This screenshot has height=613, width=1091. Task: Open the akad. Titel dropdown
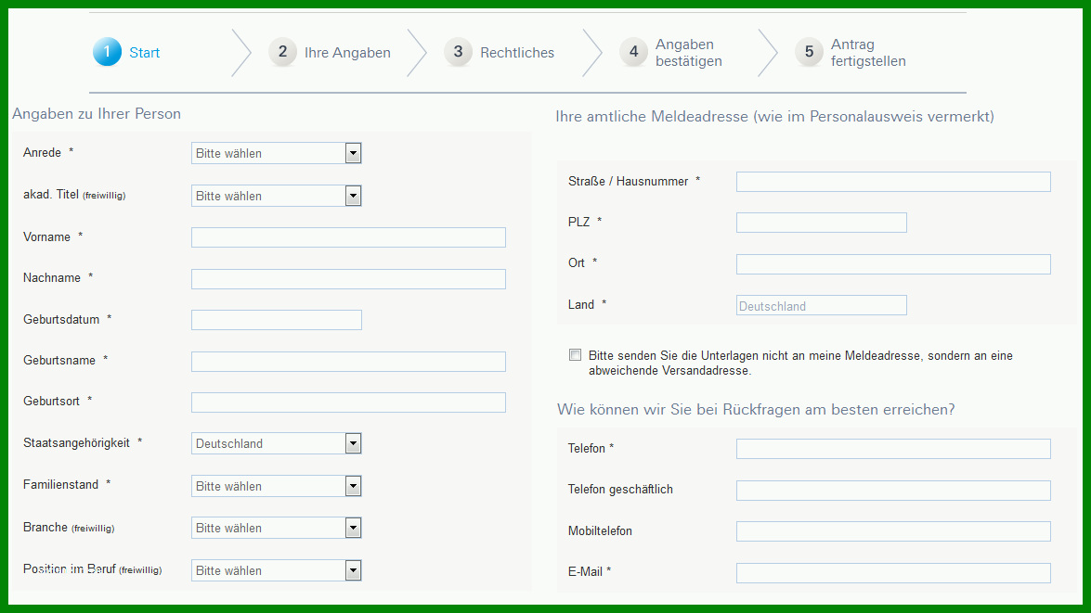[x=276, y=196]
